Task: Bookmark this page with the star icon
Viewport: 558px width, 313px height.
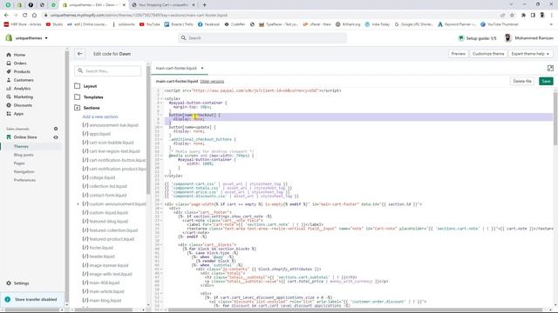Action: (512, 16)
